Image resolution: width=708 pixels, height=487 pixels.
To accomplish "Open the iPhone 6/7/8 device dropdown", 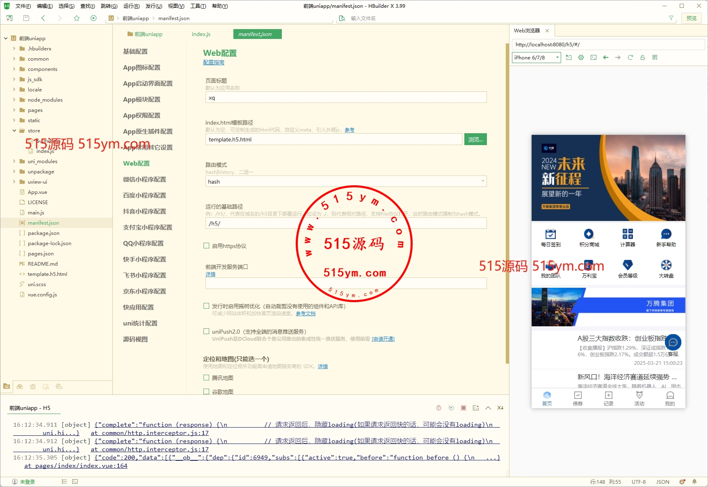I will (536, 58).
